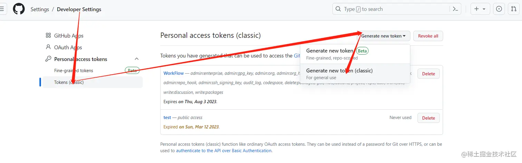The width and height of the screenshot is (522, 163).
Task: Click the Personal access tokens key icon
Action: (x=48, y=59)
